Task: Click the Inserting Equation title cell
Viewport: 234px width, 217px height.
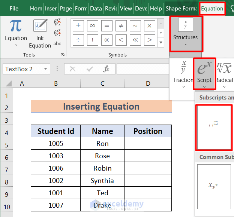Action: pos(101,106)
